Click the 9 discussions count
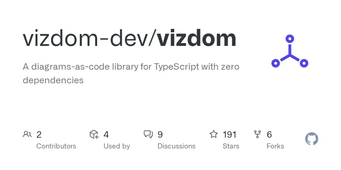The image size is (341, 170). 160,135
